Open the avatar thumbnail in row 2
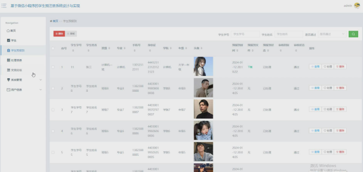The image size is (363, 172). tap(203, 88)
